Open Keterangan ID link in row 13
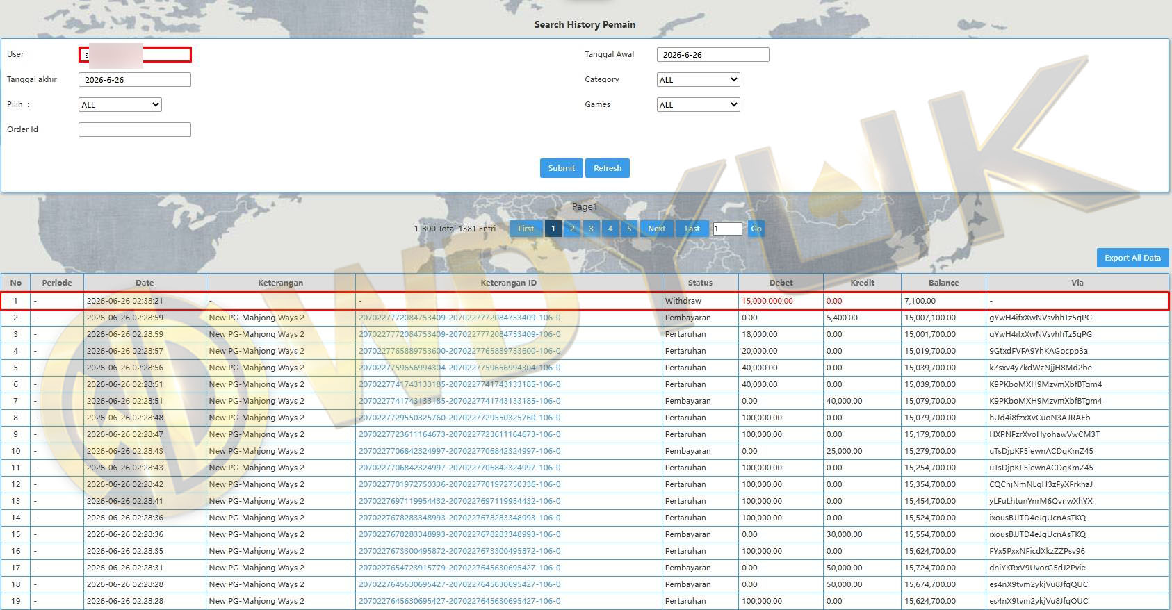 pyautogui.click(x=459, y=501)
